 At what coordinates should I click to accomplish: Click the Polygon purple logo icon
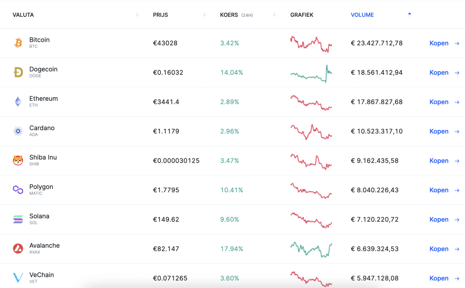(x=18, y=189)
